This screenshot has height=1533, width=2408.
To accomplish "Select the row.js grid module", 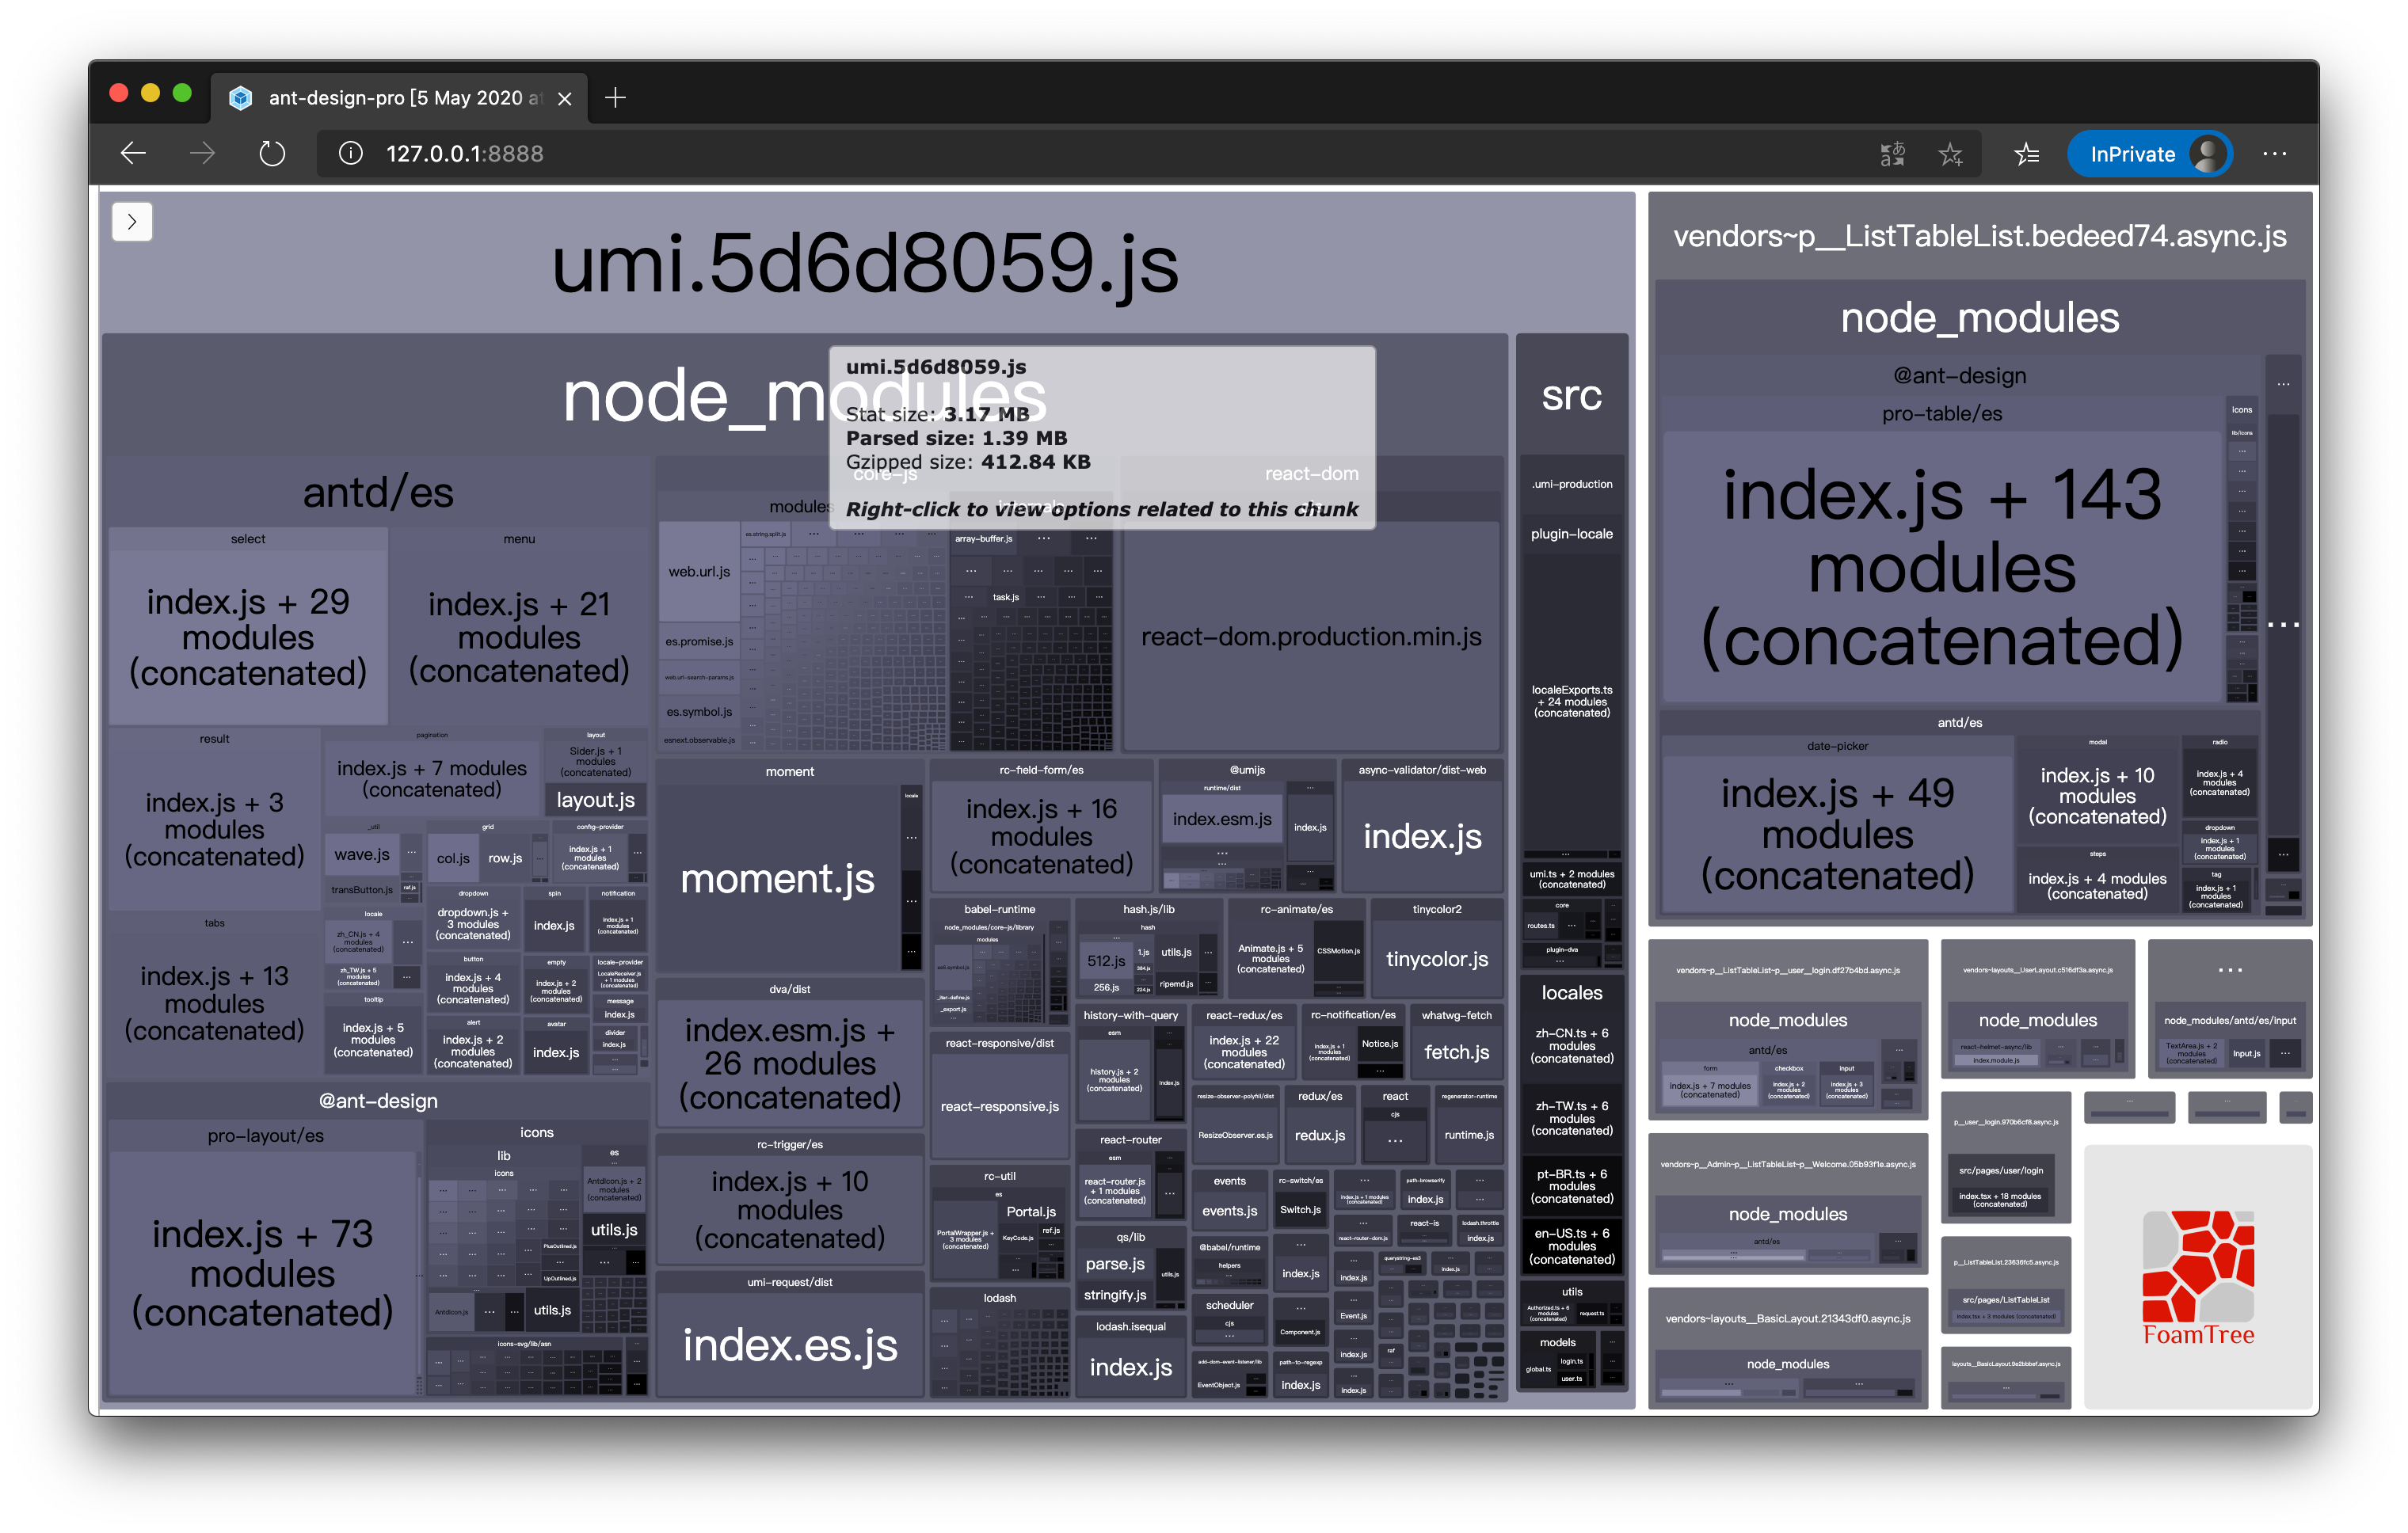I will click(x=505, y=858).
